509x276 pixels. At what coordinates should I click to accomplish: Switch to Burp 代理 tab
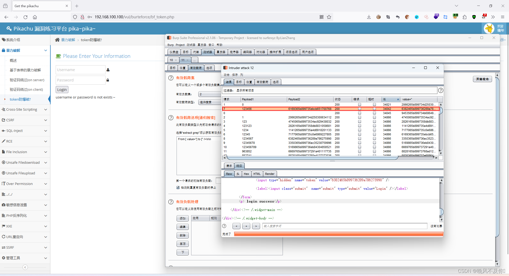click(196, 52)
